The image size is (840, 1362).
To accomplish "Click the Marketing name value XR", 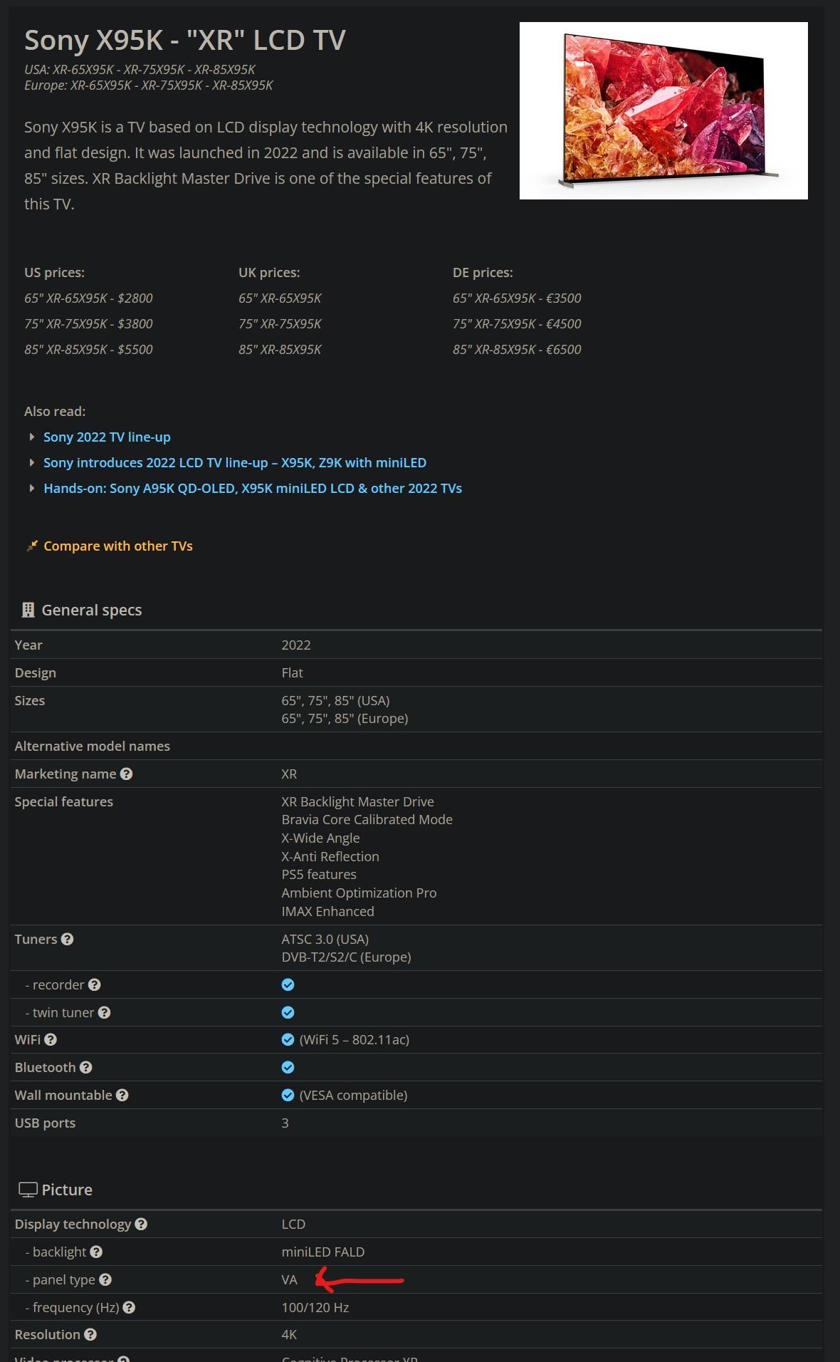I will pos(289,774).
